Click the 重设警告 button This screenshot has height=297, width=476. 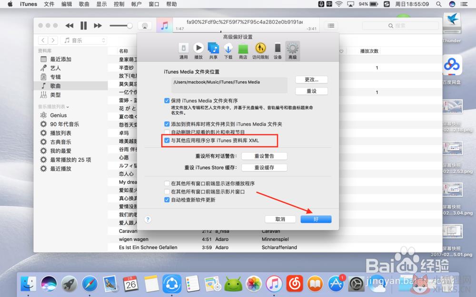pyautogui.click(x=264, y=156)
